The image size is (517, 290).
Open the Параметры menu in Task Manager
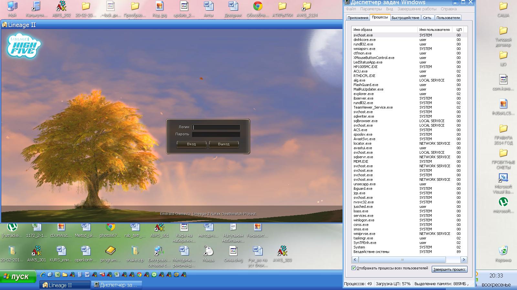point(371,9)
